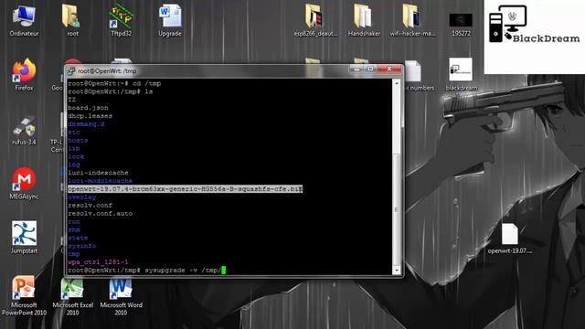The height and width of the screenshot is (329, 585).
Task: Open the Handshaker folder
Action: pos(364,20)
